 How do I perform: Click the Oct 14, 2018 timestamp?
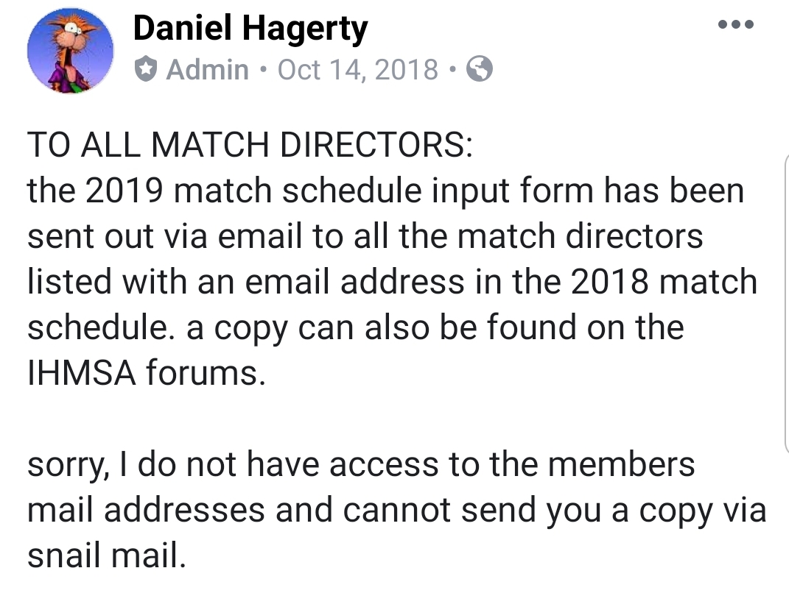tap(358, 69)
